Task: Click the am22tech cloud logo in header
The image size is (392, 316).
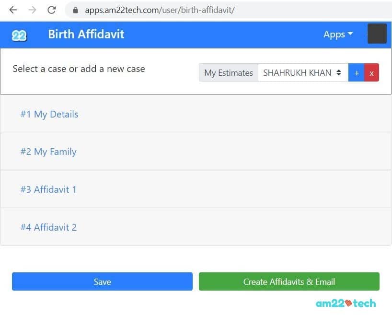Action: pos(18,34)
